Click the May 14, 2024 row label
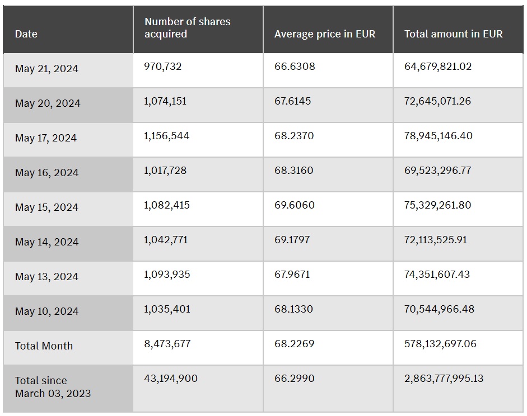The image size is (527, 416). click(46, 242)
